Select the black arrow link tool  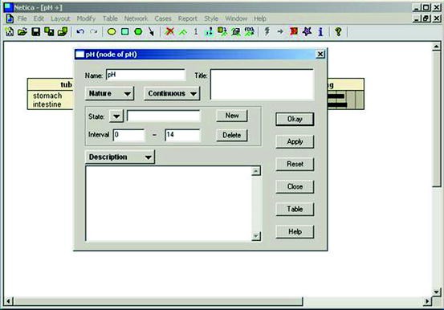pyautogui.click(x=151, y=32)
